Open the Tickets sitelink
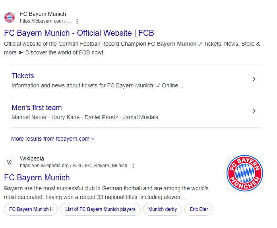 [x=23, y=76]
